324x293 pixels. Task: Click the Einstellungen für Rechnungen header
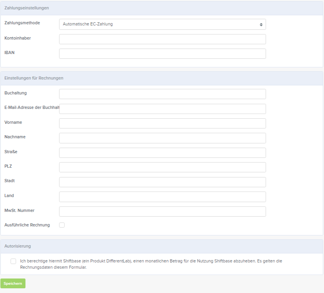click(162, 78)
